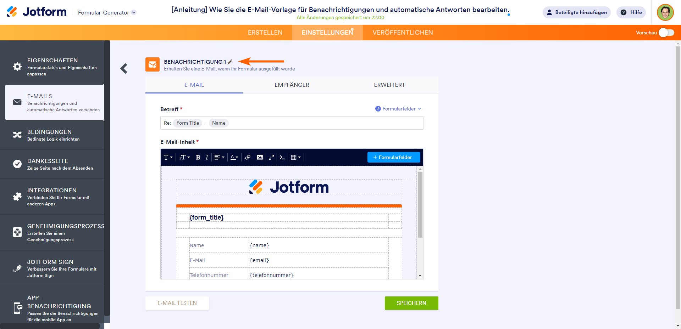
Task: Open the GENEHMIGUNGSPROZESS workflow icon
Action: point(17,232)
